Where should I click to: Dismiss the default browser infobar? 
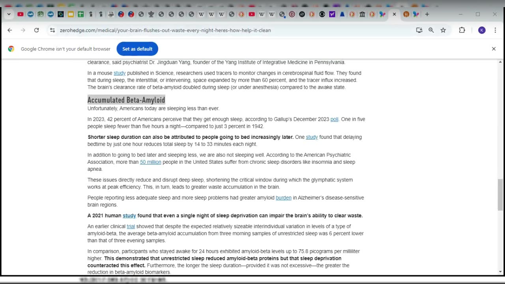pos(494,49)
